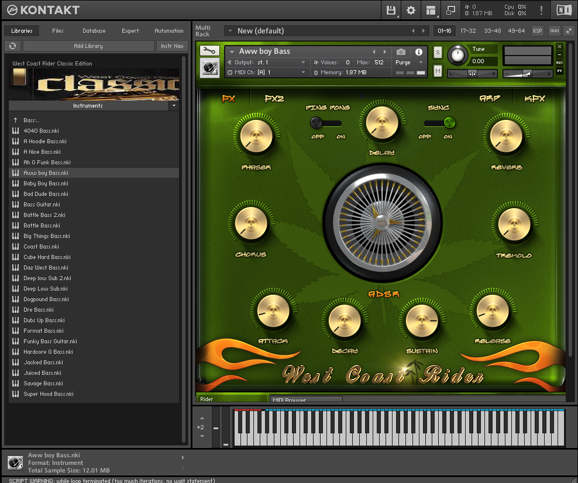Select rack page 17-32
The height and width of the screenshot is (483, 578).
tap(468, 31)
